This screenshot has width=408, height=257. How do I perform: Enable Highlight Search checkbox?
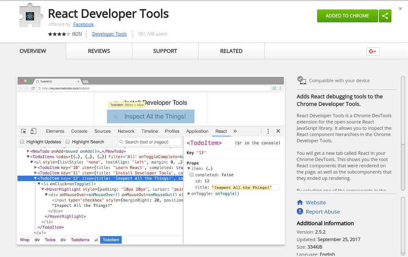click(67, 141)
